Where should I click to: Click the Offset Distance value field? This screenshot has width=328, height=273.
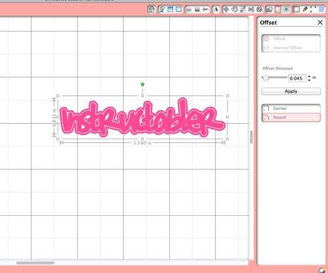click(x=297, y=78)
